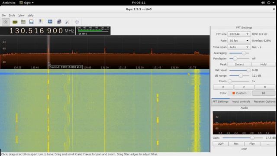This screenshot has width=277, height=156.
Task: Click the AFSK1200 decoder tool icon
Action: (68, 22)
